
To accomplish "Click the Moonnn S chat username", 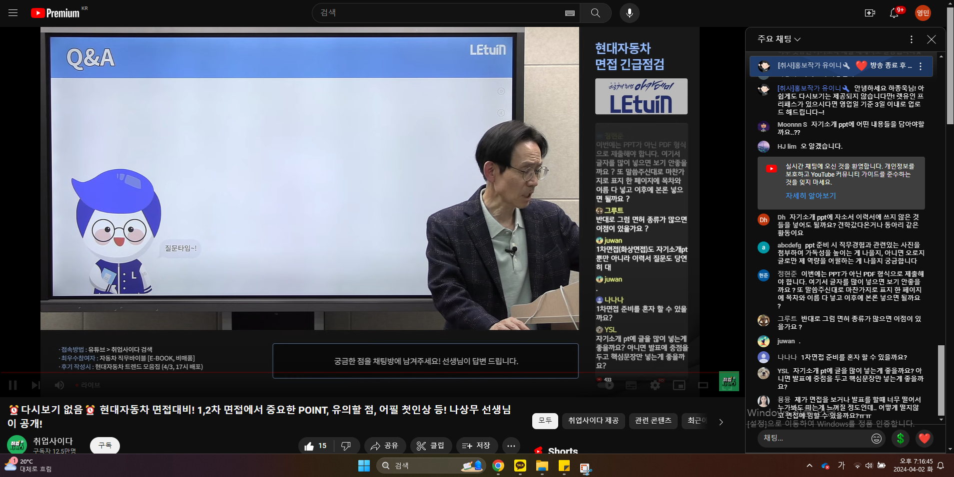I will (792, 124).
